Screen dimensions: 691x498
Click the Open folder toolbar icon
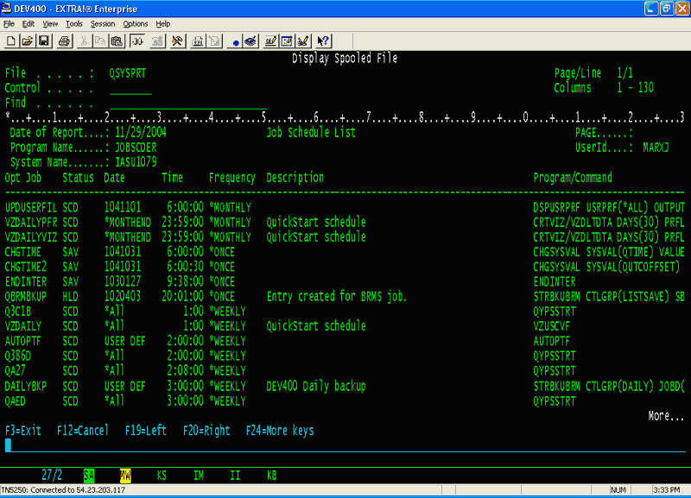coord(27,41)
